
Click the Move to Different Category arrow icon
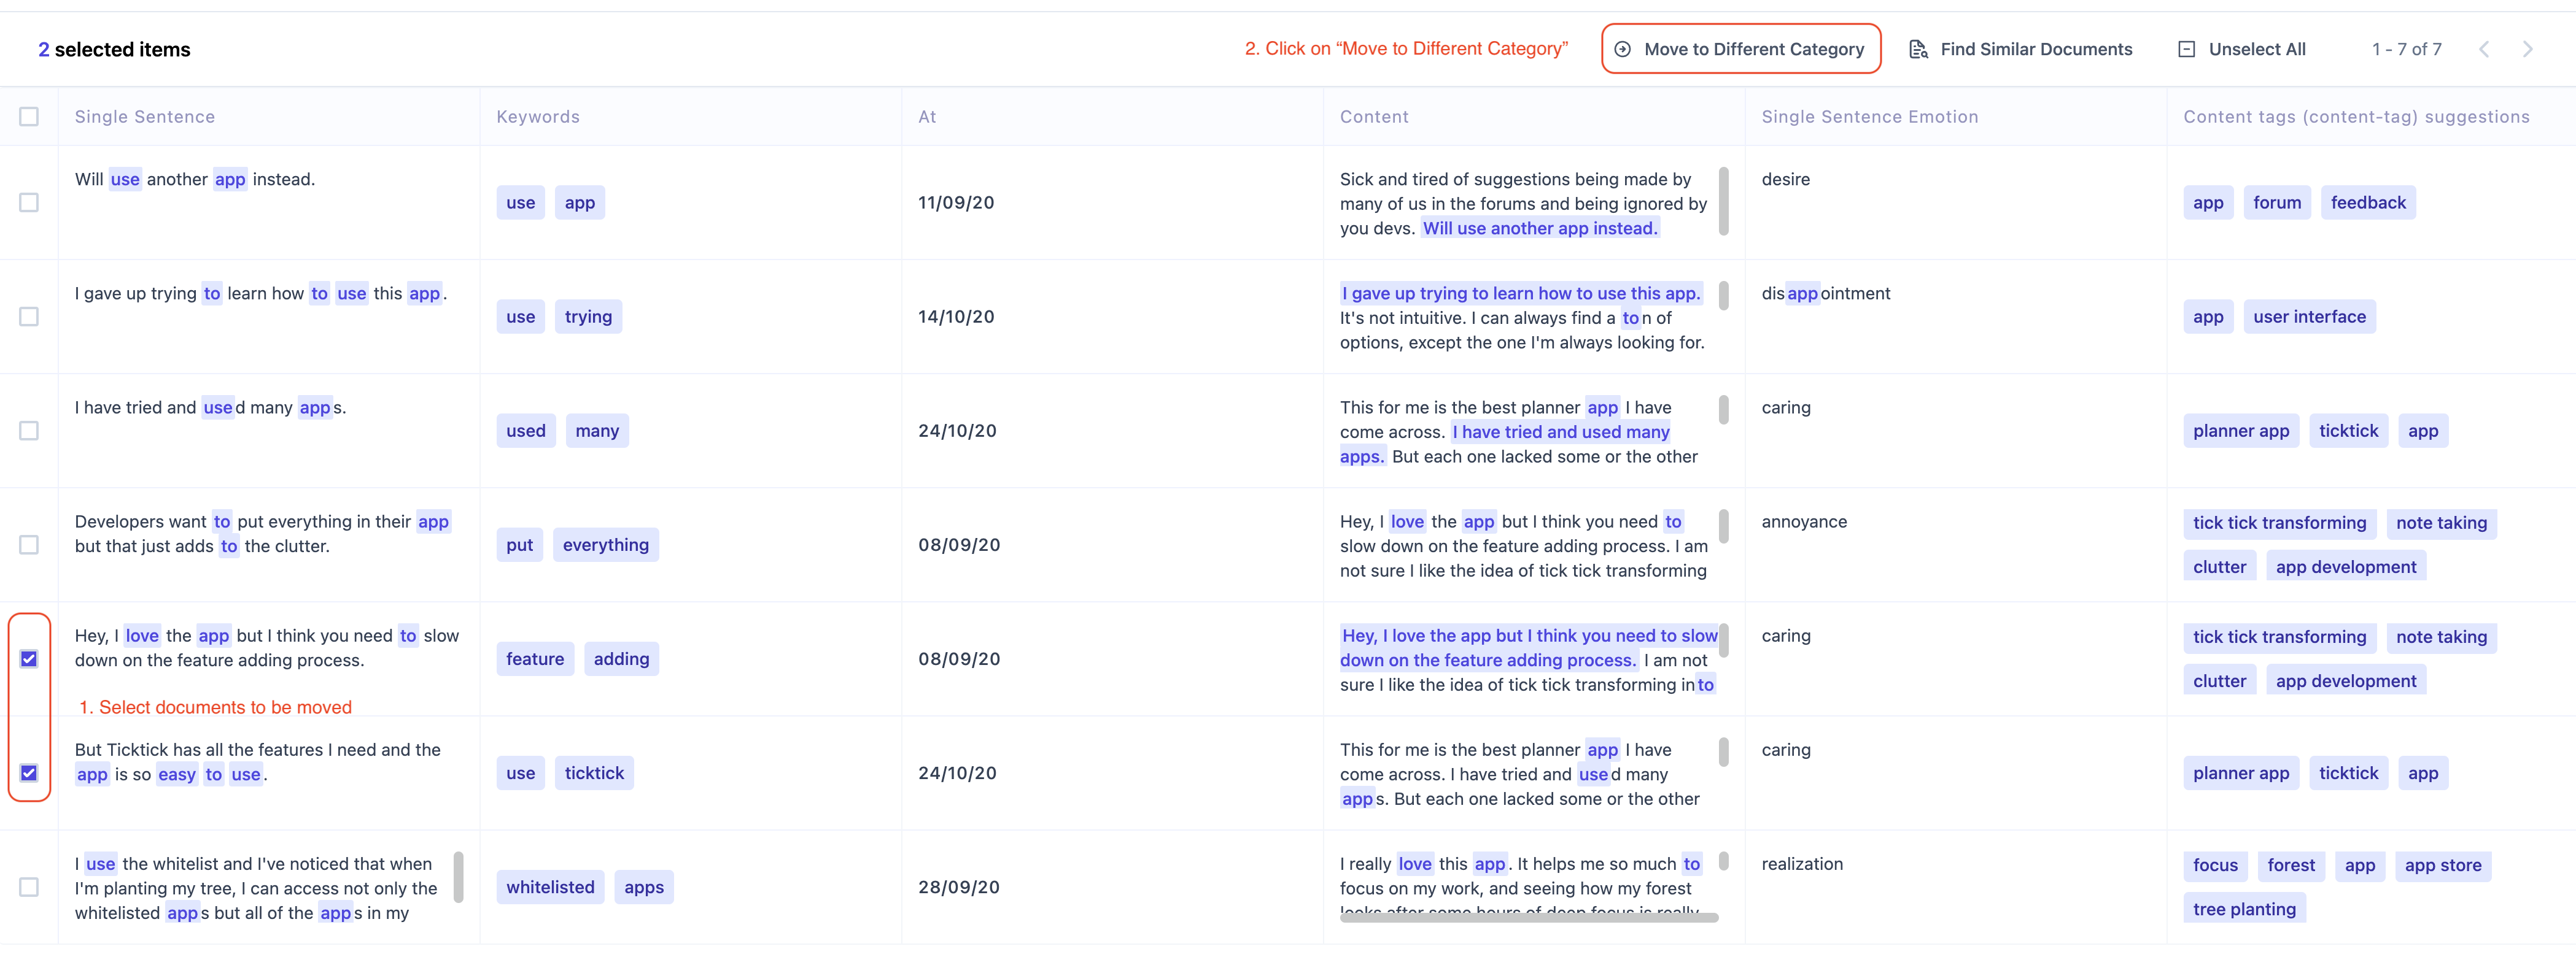[x=1622, y=49]
